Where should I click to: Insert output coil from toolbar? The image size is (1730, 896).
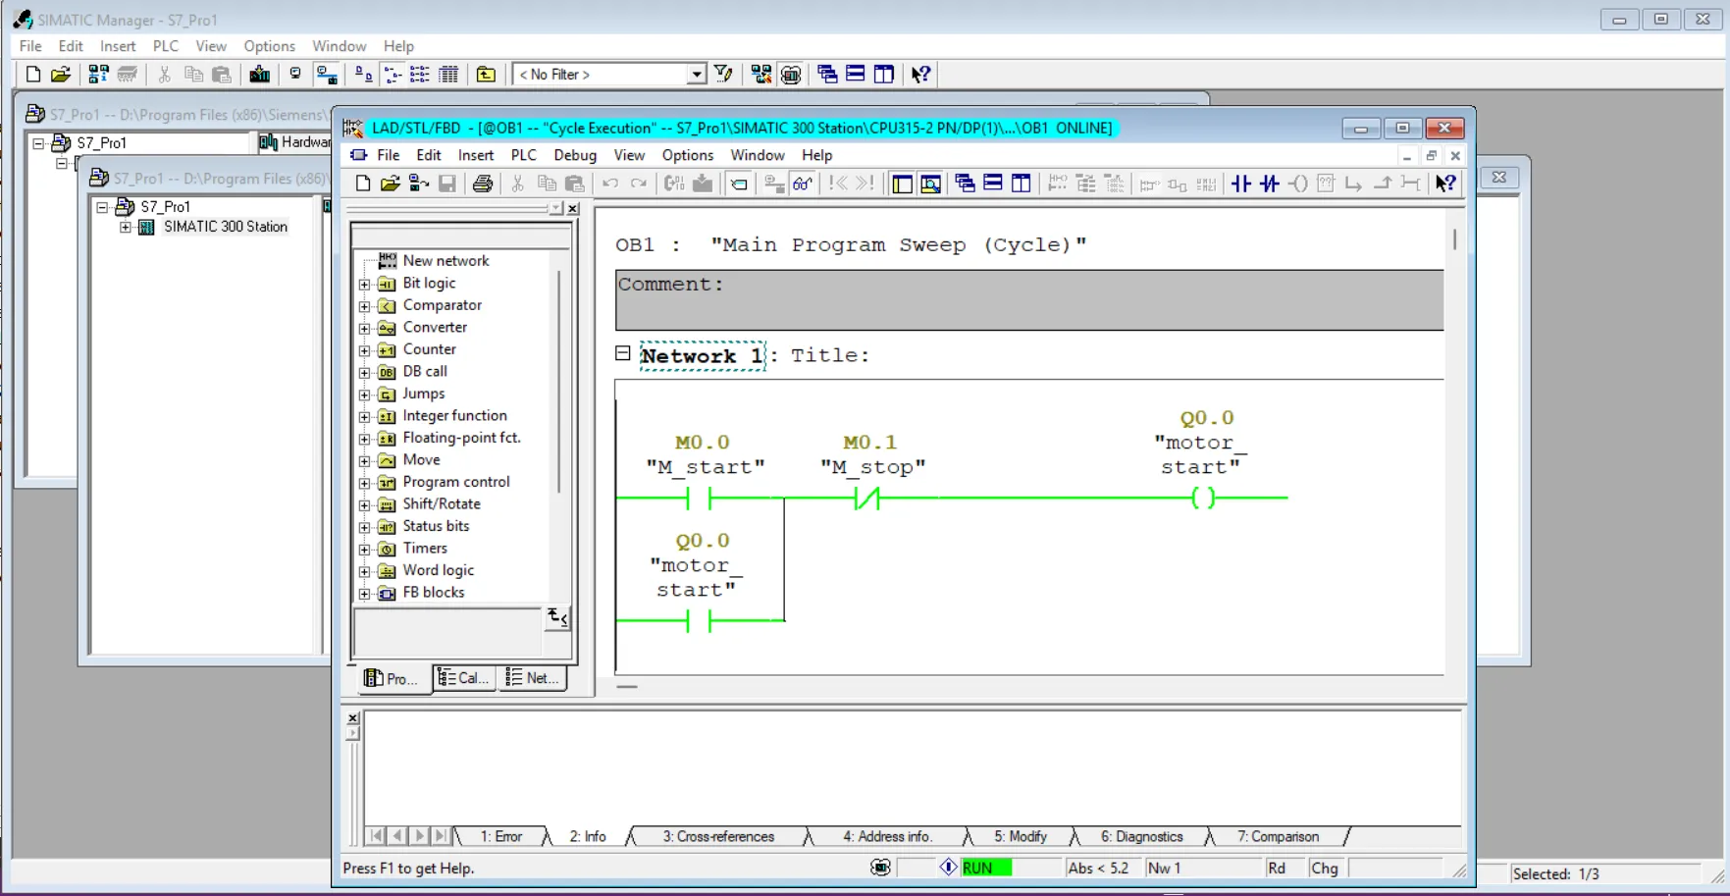[x=1298, y=184]
